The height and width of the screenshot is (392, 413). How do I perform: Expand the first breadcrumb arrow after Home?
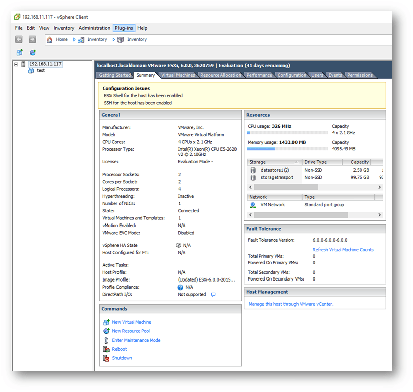point(74,40)
